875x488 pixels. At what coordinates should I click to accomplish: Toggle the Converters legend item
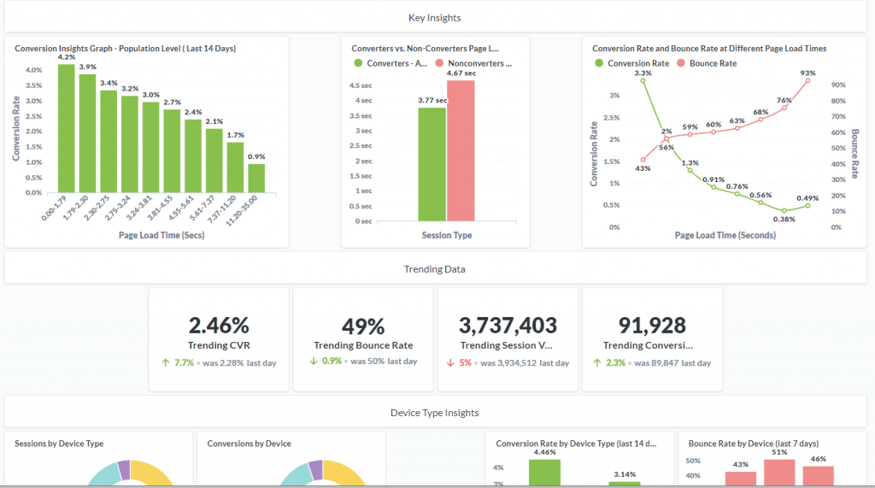tap(391, 63)
